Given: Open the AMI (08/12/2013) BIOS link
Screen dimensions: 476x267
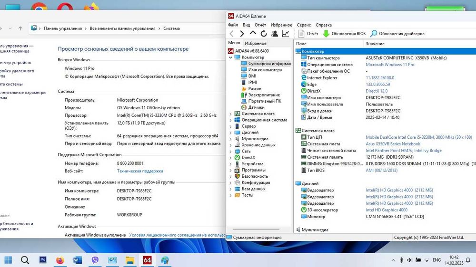Looking at the screenshot, I should pyautogui.click(x=381, y=171).
